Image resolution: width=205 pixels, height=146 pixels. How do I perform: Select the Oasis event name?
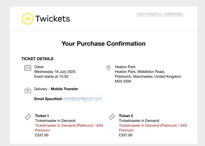pyautogui.click(x=39, y=67)
